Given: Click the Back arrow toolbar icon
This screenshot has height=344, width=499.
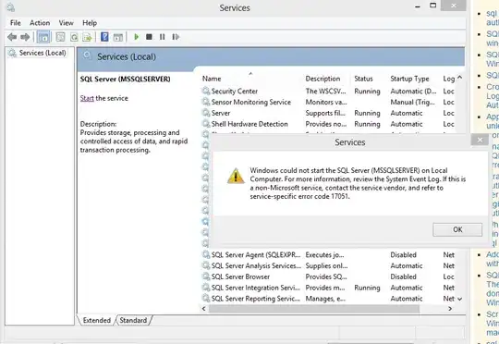Looking at the screenshot, I should pos(12,37).
